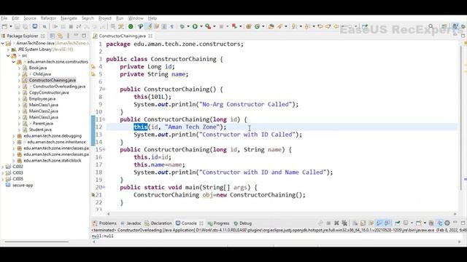This screenshot has width=467, height=262.
Task: Open the File menu
Action: [x=4, y=18]
